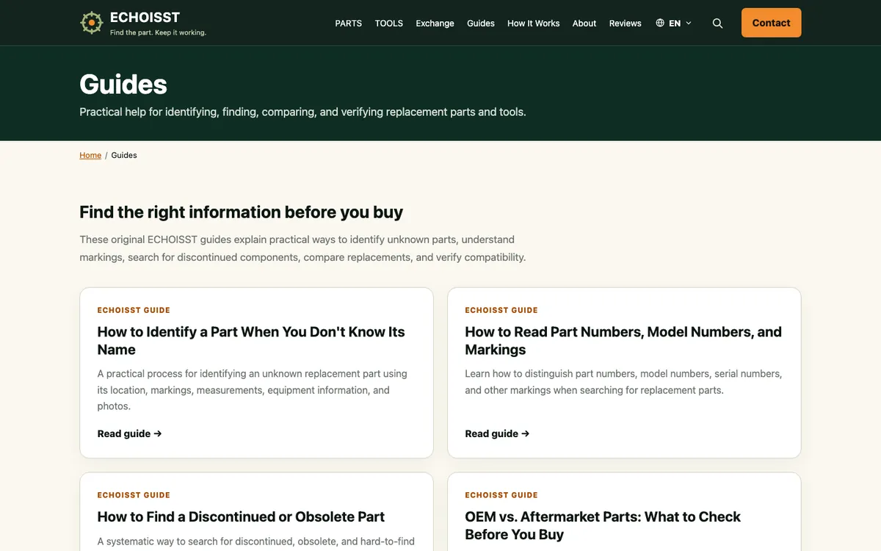This screenshot has width=881, height=551.
Task: Click ECHOISST GUIDE label above Discontinued Part
Action: coord(134,495)
